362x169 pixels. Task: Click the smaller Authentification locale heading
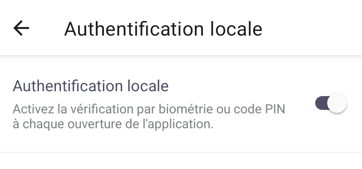[91, 86]
